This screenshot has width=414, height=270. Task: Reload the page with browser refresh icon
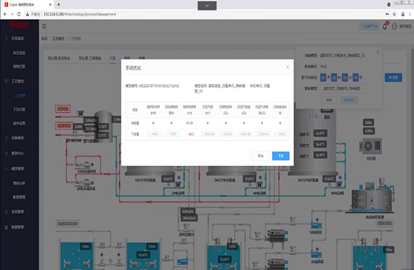pyautogui.click(x=19, y=15)
